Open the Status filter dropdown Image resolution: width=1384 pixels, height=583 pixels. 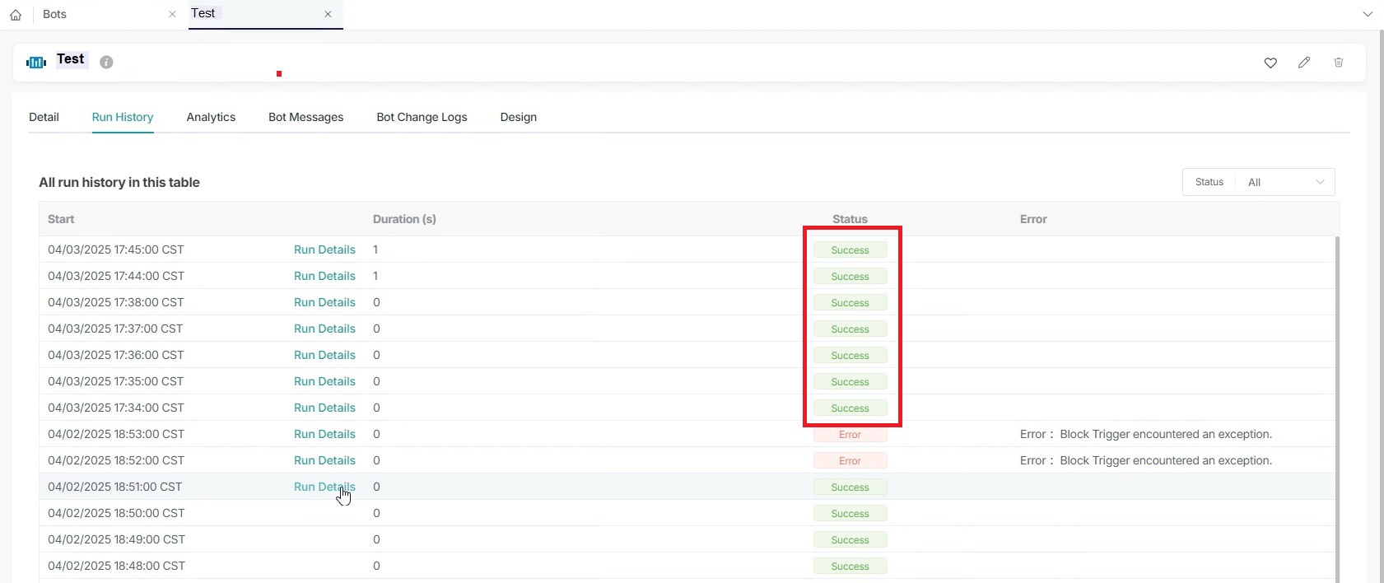[1284, 182]
